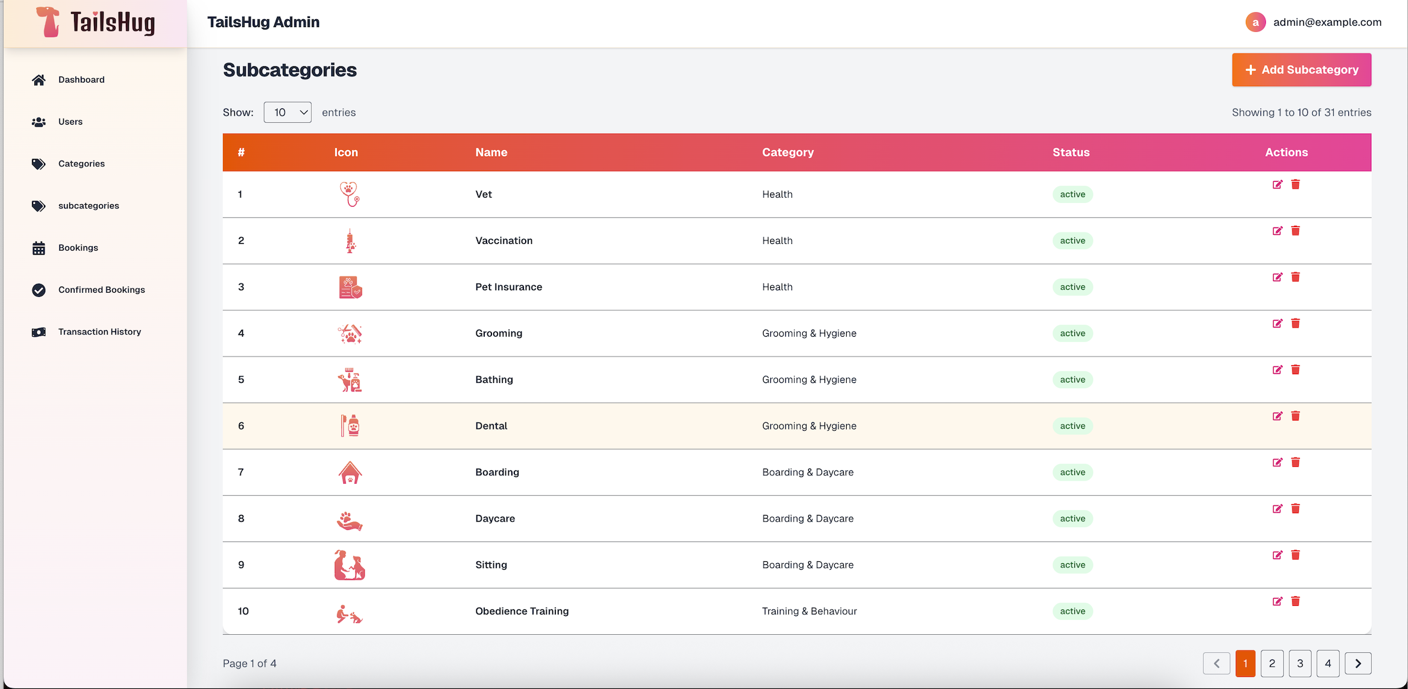Delete the Pet Insurance subcategory
1408x689 pixels.
(1296, 277)
